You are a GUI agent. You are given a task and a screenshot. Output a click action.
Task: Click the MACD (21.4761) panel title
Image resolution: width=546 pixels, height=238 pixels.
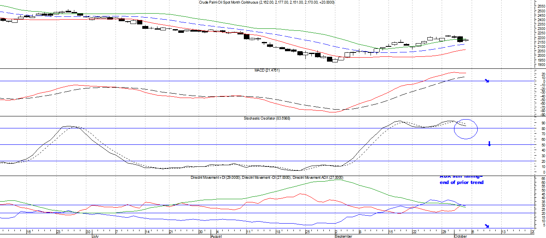[267, 70]
